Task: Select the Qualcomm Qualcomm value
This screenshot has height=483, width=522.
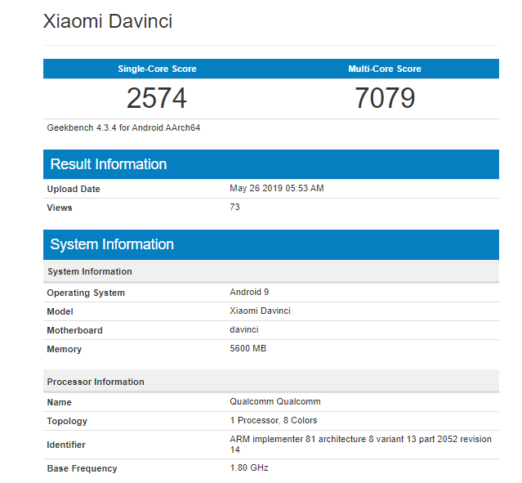Action: pyautogui.click(x=275, y=402)
